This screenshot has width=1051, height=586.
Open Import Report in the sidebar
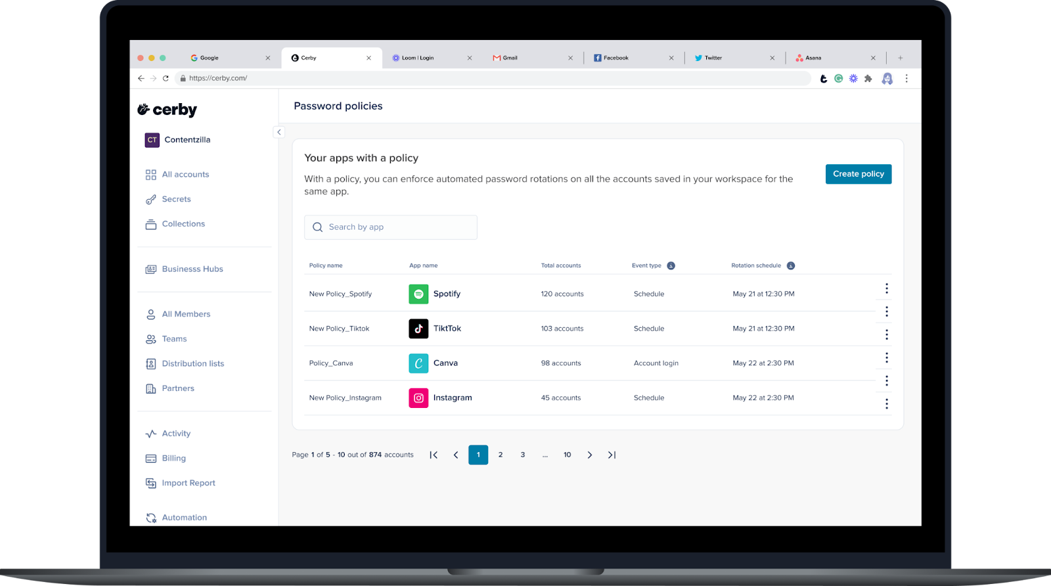[181, 483]
